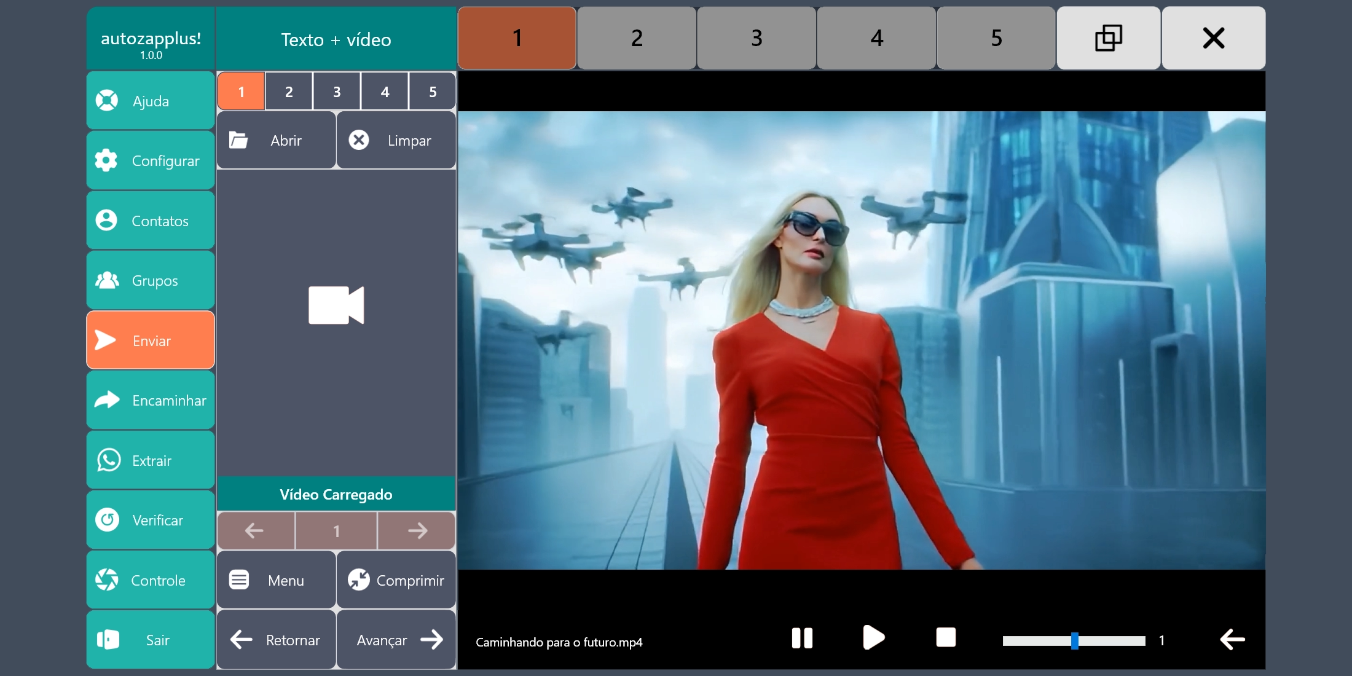Click the Retornar button
1352x676 pixels.
click(x=276, y=640)
